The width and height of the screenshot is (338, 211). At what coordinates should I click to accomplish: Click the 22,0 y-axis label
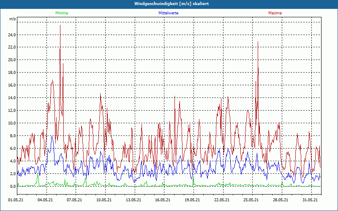(x=12, y=47)
